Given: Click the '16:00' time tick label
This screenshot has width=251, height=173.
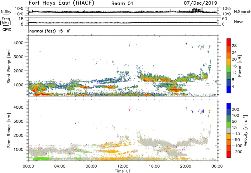Looking at the screenshot, I should click(x=154, y=166).
